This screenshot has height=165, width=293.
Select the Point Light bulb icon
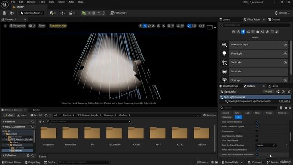click(224, 54)
